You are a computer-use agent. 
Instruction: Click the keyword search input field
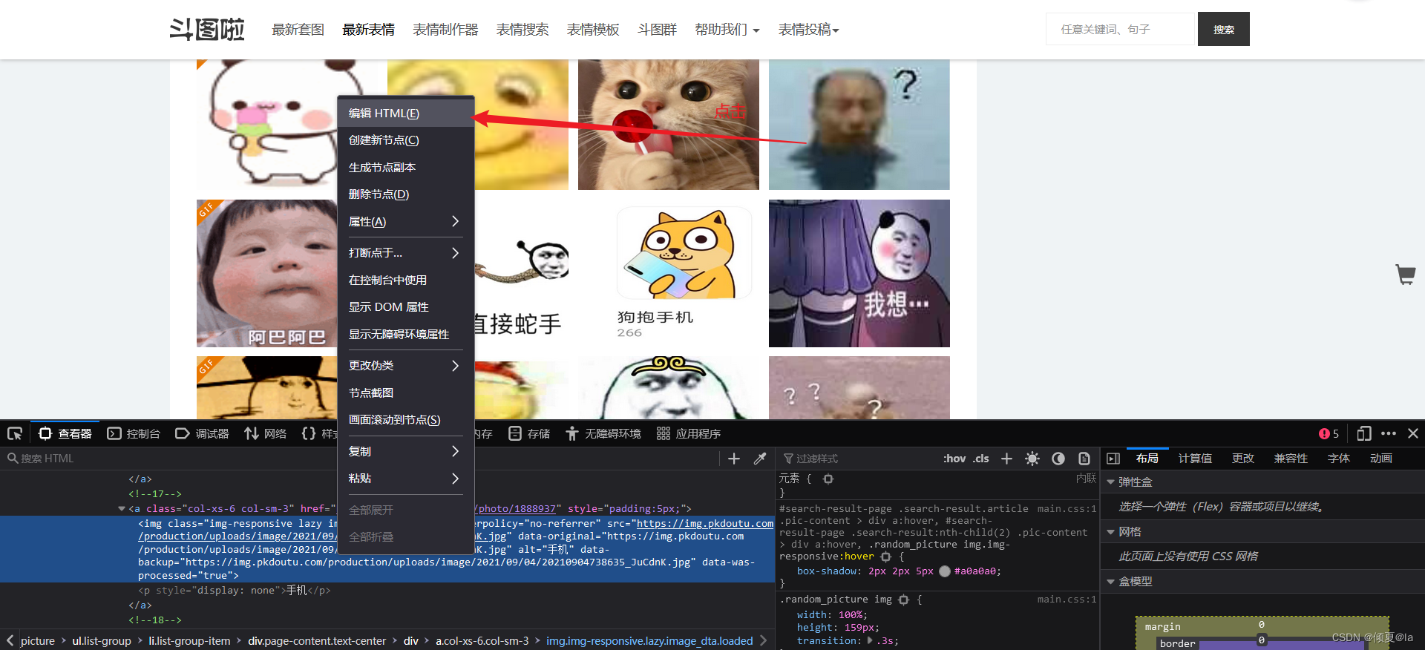1121,29
